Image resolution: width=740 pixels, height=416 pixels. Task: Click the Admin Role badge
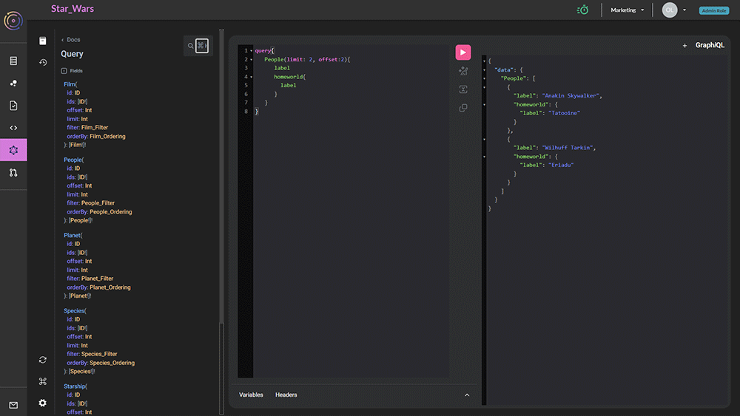pyautogui.click(x=713, y=10)
